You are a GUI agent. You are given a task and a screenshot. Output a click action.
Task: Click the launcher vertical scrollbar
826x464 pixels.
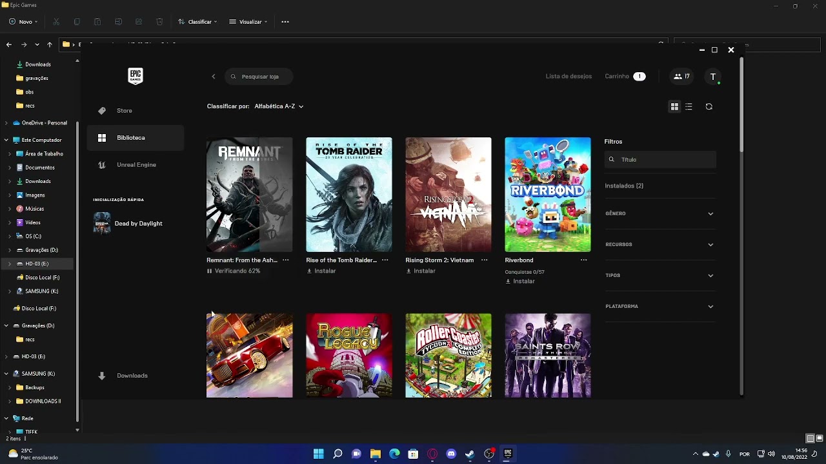click(741, 105)
